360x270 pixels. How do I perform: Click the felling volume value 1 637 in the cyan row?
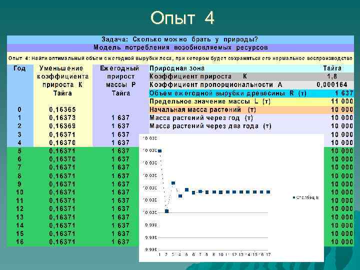point(343,93)
